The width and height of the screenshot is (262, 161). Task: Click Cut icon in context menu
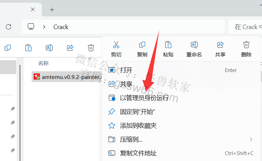coord(116,45)
